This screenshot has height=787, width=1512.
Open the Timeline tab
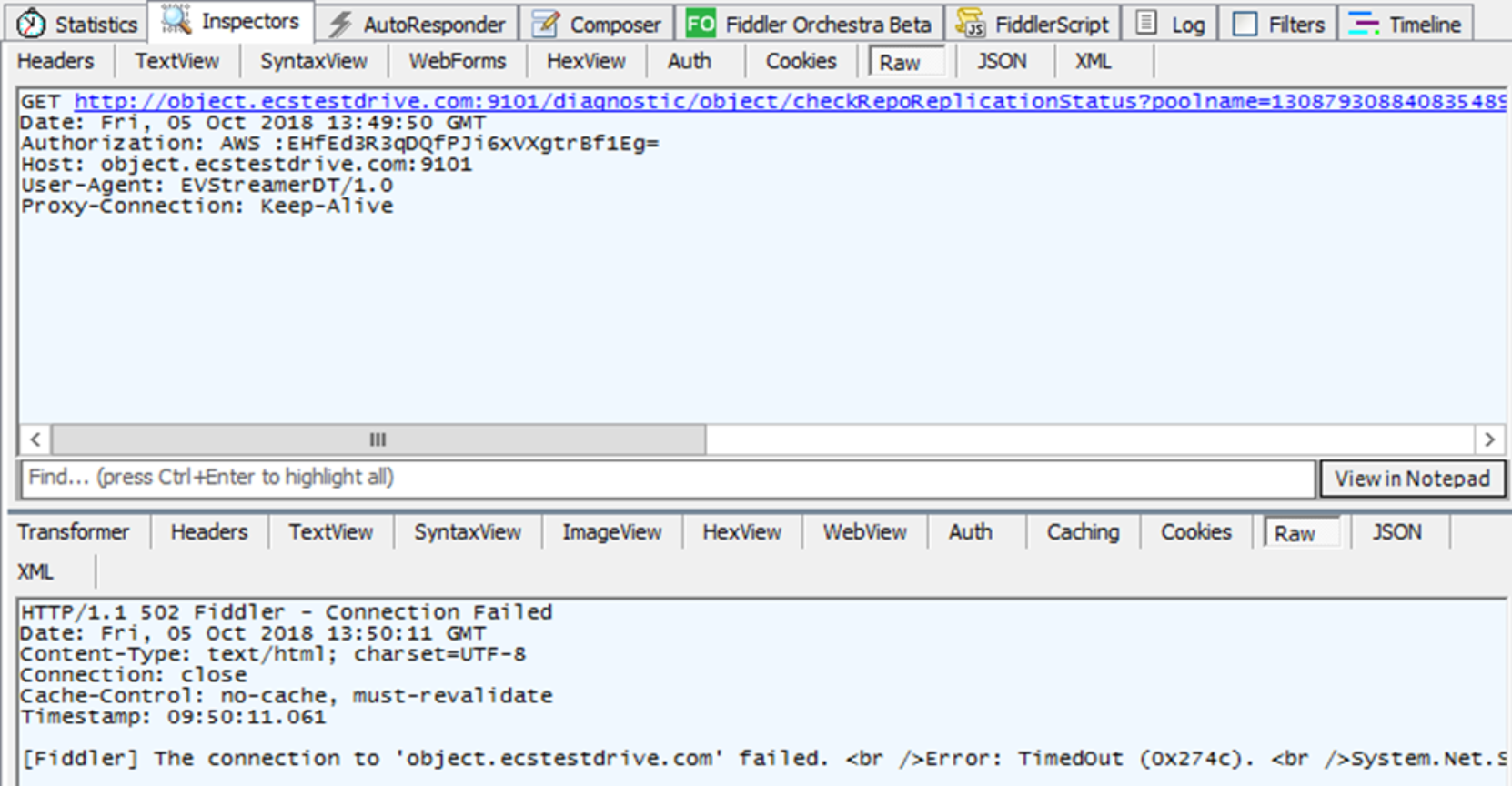coord(1405,24)
